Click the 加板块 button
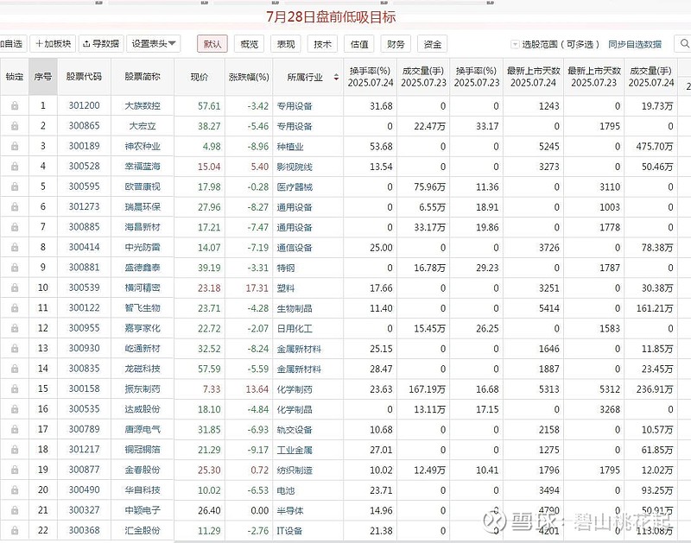Screen dimensions: 691x543 click(x=53, y=44)
